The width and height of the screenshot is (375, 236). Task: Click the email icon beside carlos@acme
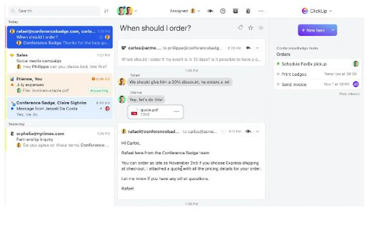point(124,48)
